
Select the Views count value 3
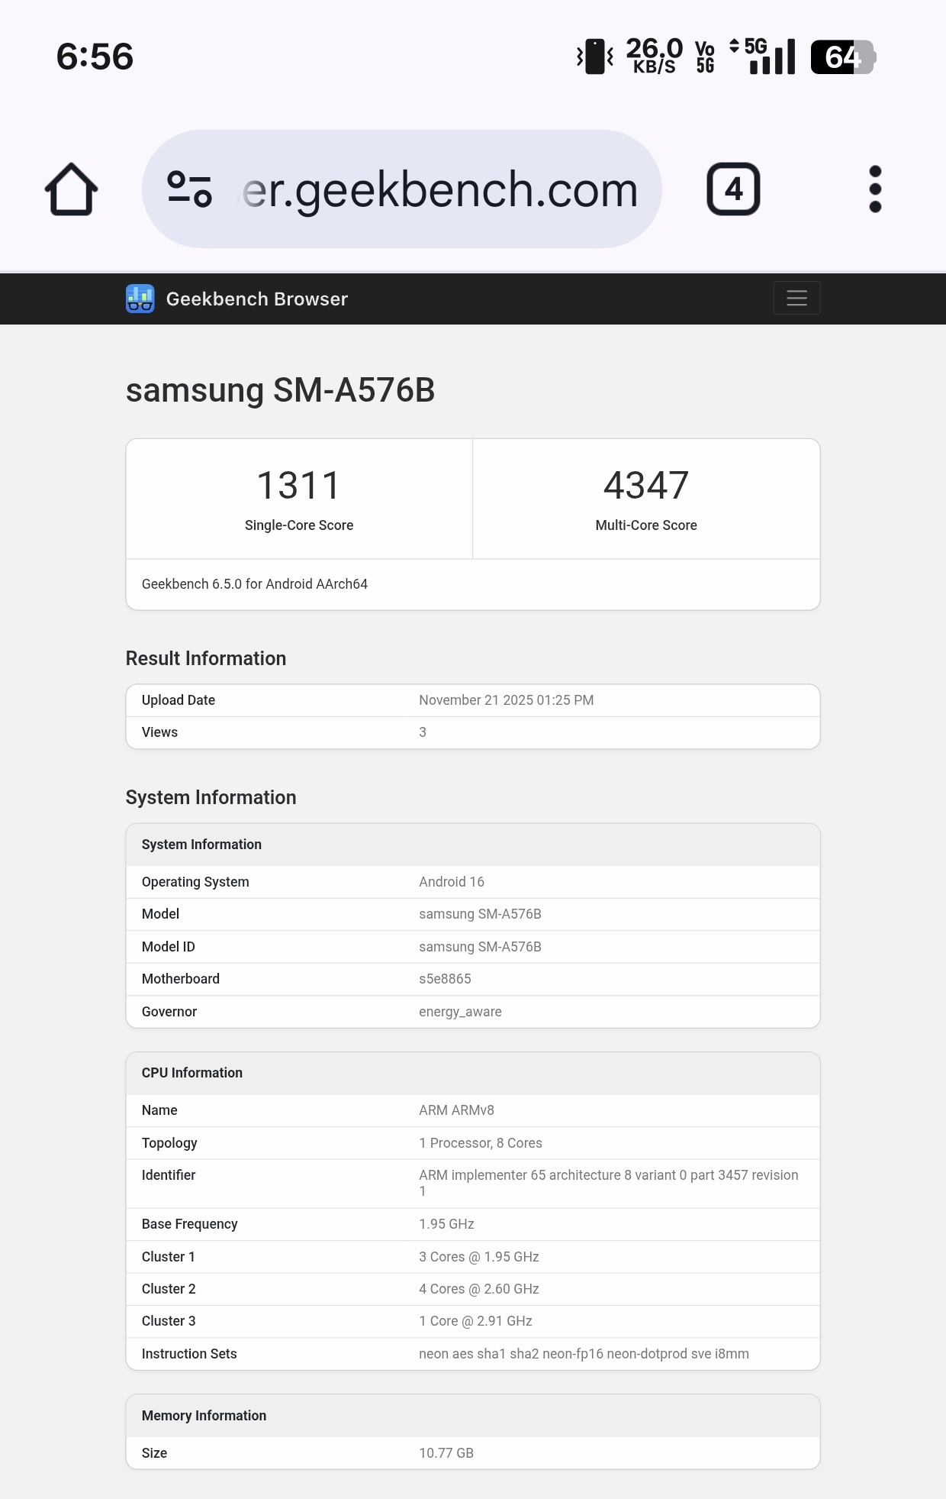[423, 732]
